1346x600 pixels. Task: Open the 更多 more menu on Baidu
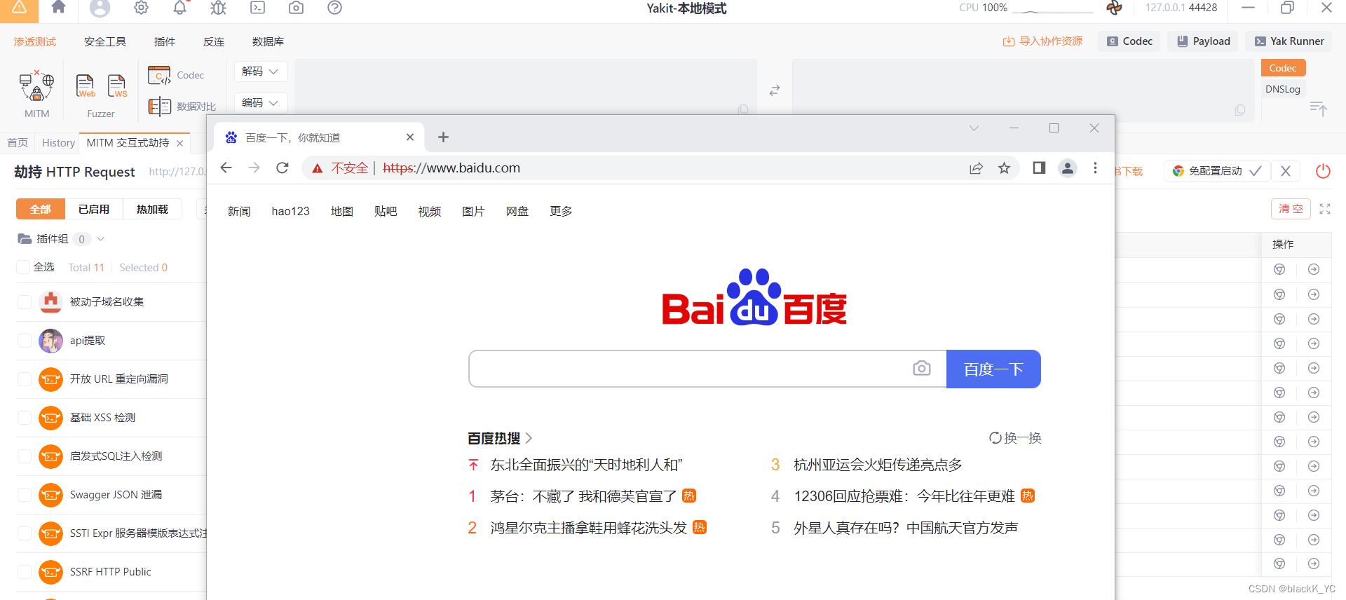pos(561,211)
